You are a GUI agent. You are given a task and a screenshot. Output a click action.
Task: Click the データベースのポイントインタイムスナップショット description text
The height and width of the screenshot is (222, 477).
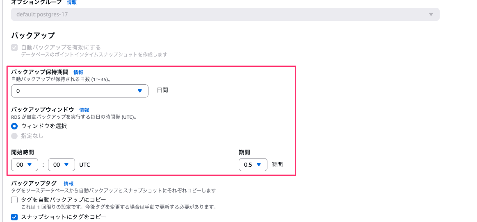pos(94,54)
